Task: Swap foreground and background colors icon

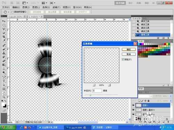Action: coord(5,101)
